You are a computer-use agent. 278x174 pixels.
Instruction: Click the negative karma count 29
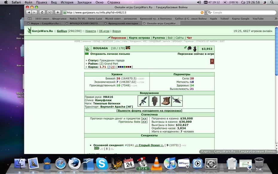pos(113,67)
